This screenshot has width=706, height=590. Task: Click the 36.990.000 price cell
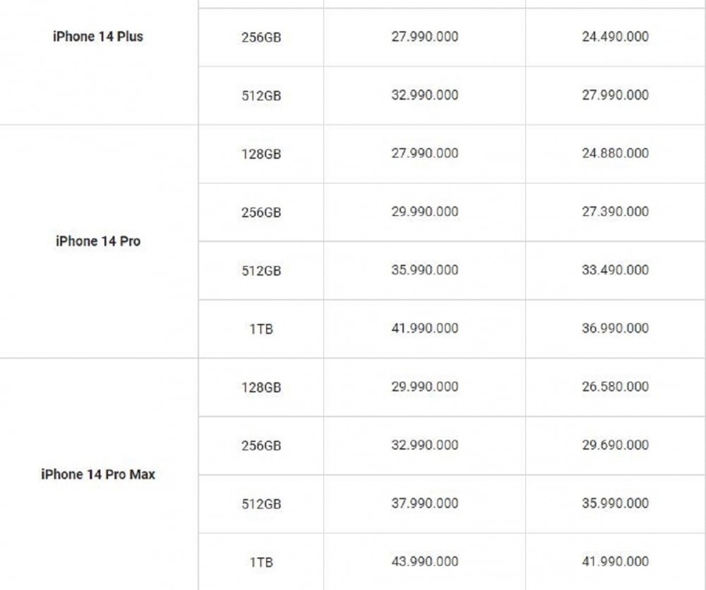[615, 329]
